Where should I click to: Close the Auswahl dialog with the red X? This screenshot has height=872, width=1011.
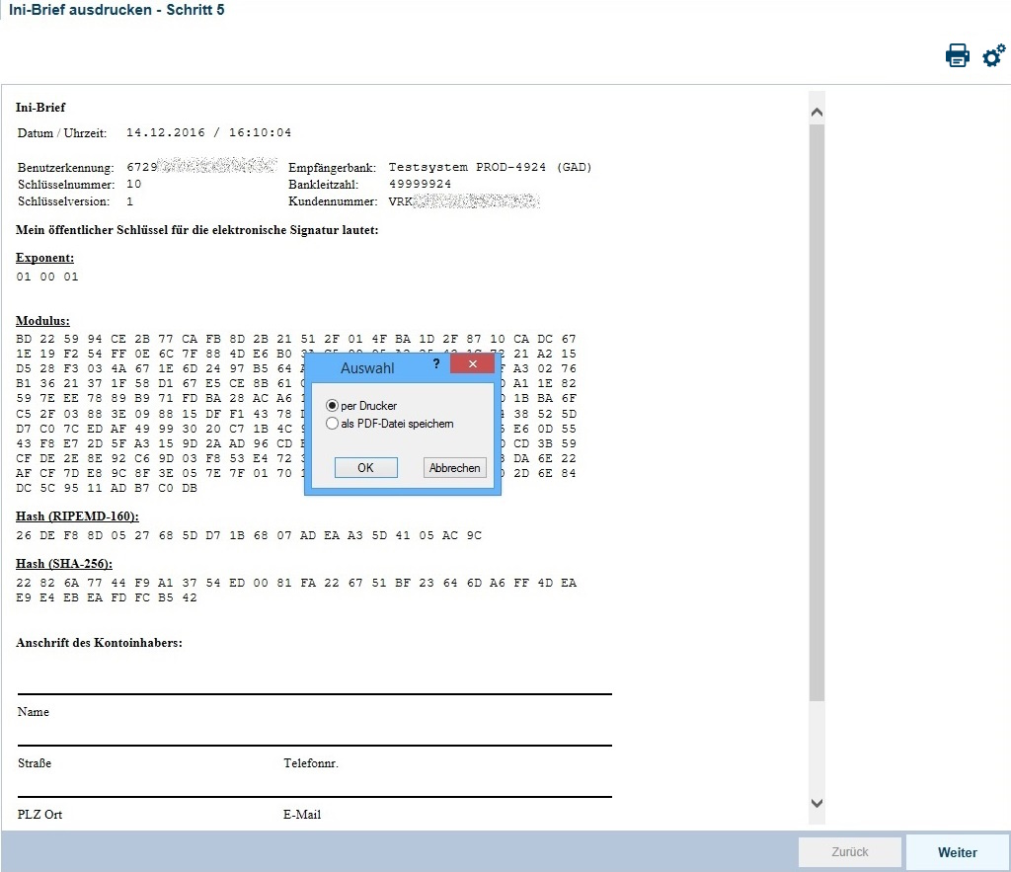point(472,364)
